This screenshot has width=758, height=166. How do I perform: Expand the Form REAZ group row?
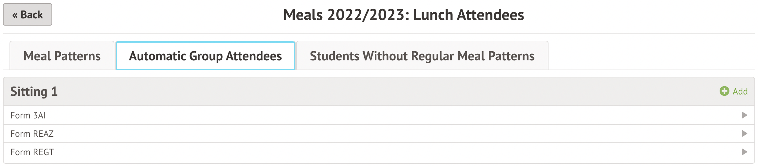point(377,134)
